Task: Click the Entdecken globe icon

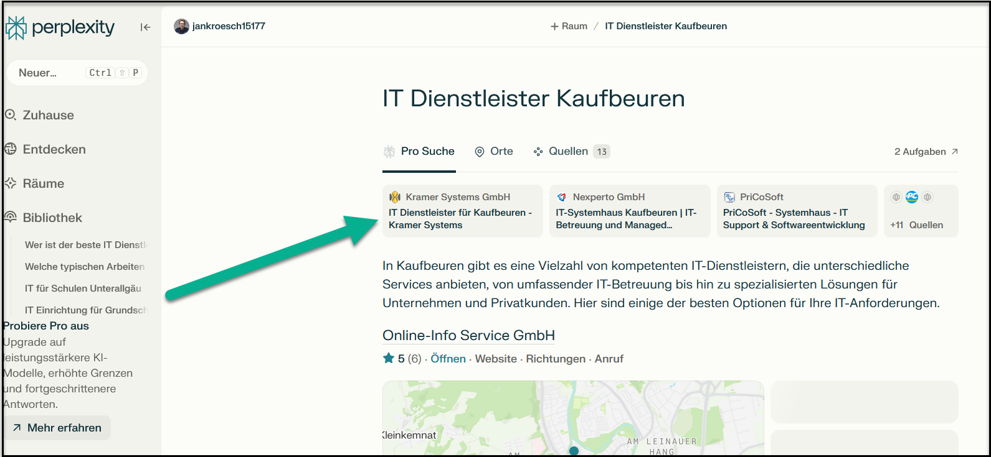Action: (11, 149)
